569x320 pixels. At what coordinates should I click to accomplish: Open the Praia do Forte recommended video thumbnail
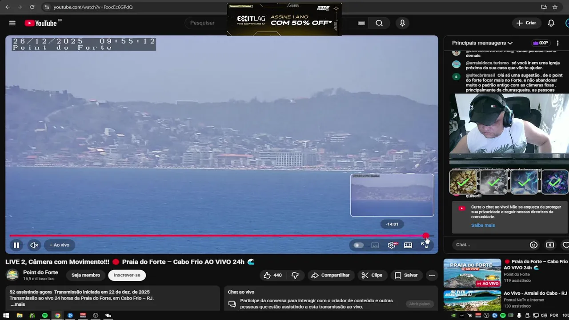[x=472, y=273]
